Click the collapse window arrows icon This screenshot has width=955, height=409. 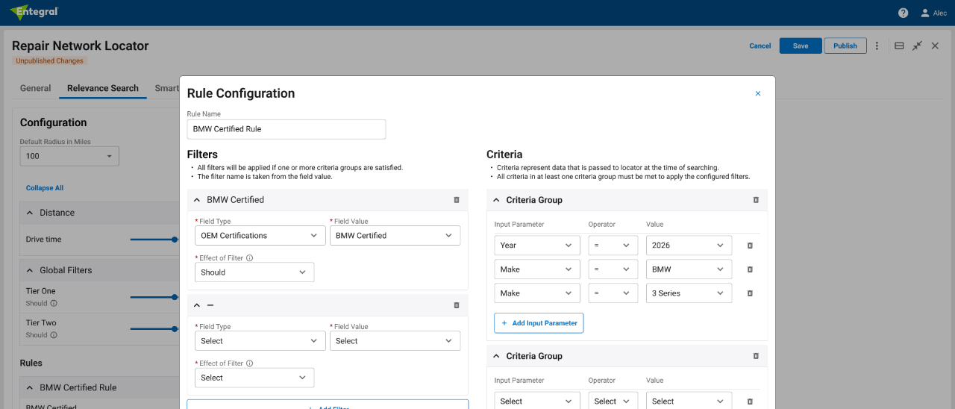point(917,46)
